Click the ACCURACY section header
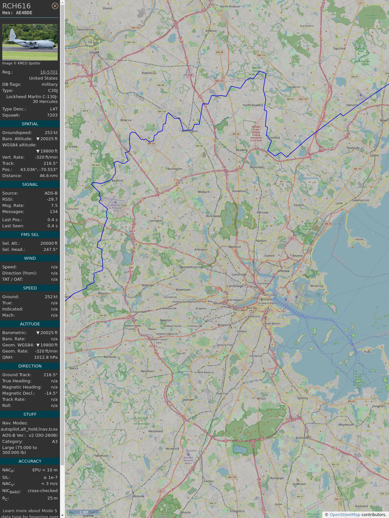Screen dimensions: 389x518 pos(30,461)
